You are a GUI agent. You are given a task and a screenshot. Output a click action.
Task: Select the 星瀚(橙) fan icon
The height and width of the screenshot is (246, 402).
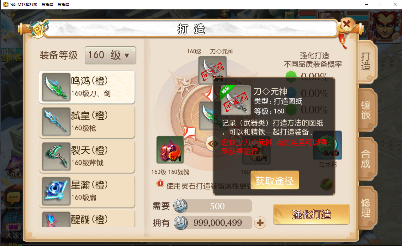pos(56,191)
